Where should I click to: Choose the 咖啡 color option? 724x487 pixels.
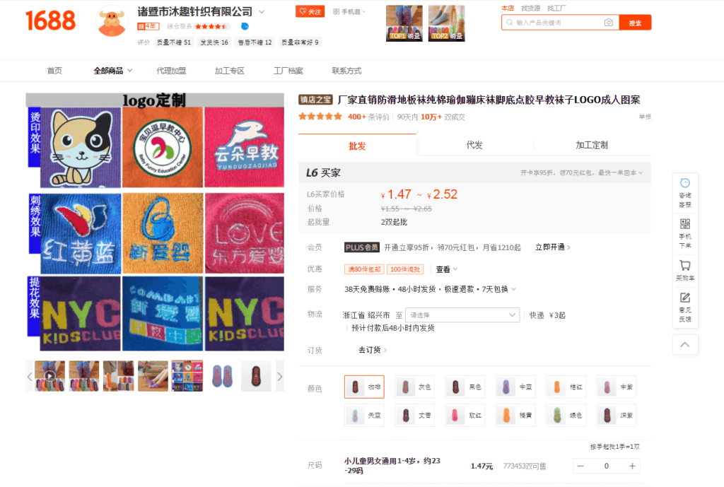[364, 387]
